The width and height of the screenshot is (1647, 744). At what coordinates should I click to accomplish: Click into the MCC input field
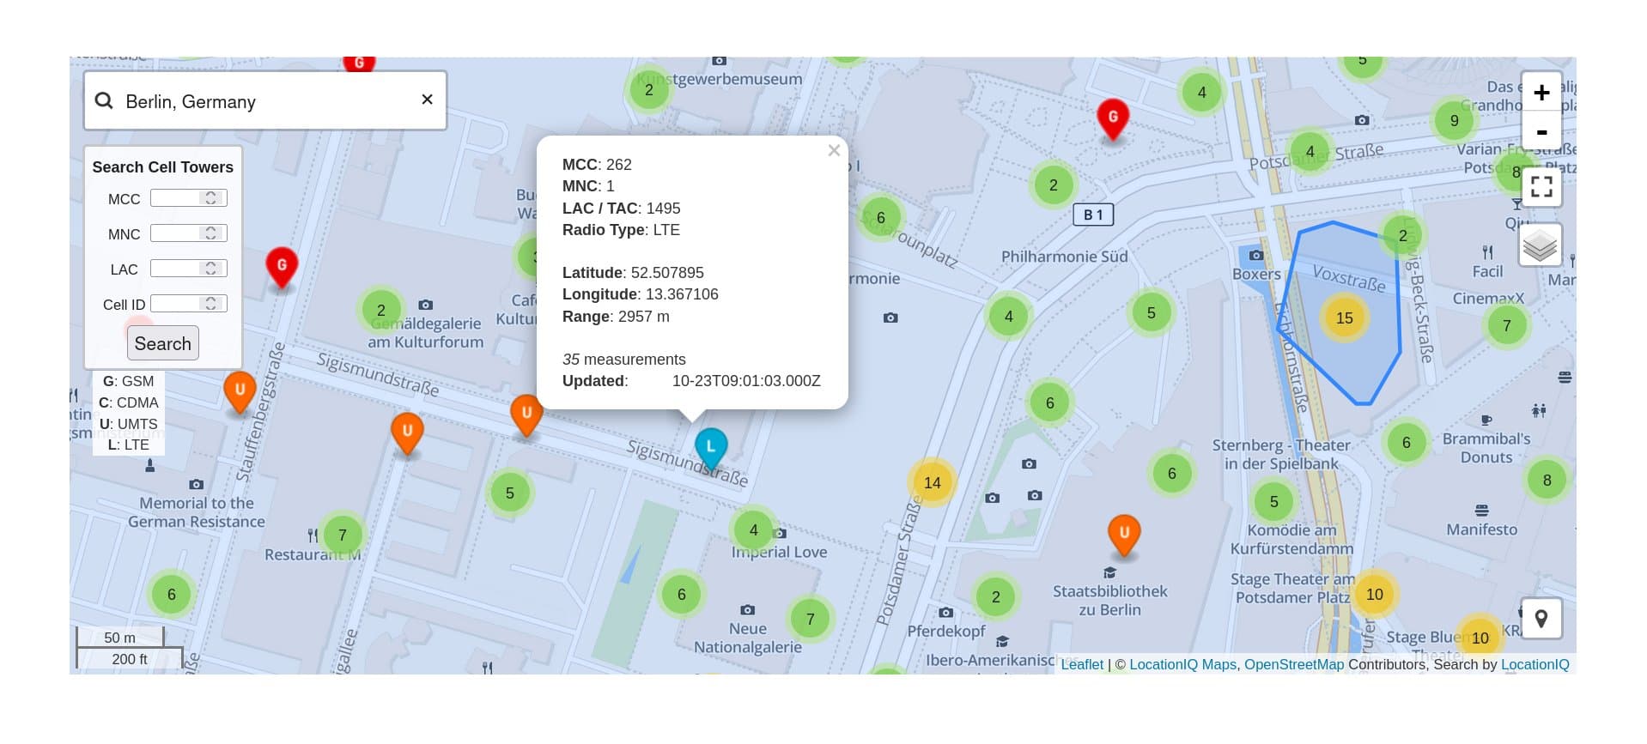click(188, 198)
